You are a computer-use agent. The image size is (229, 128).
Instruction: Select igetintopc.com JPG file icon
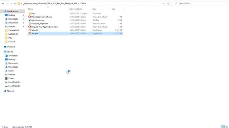(29, 20)
